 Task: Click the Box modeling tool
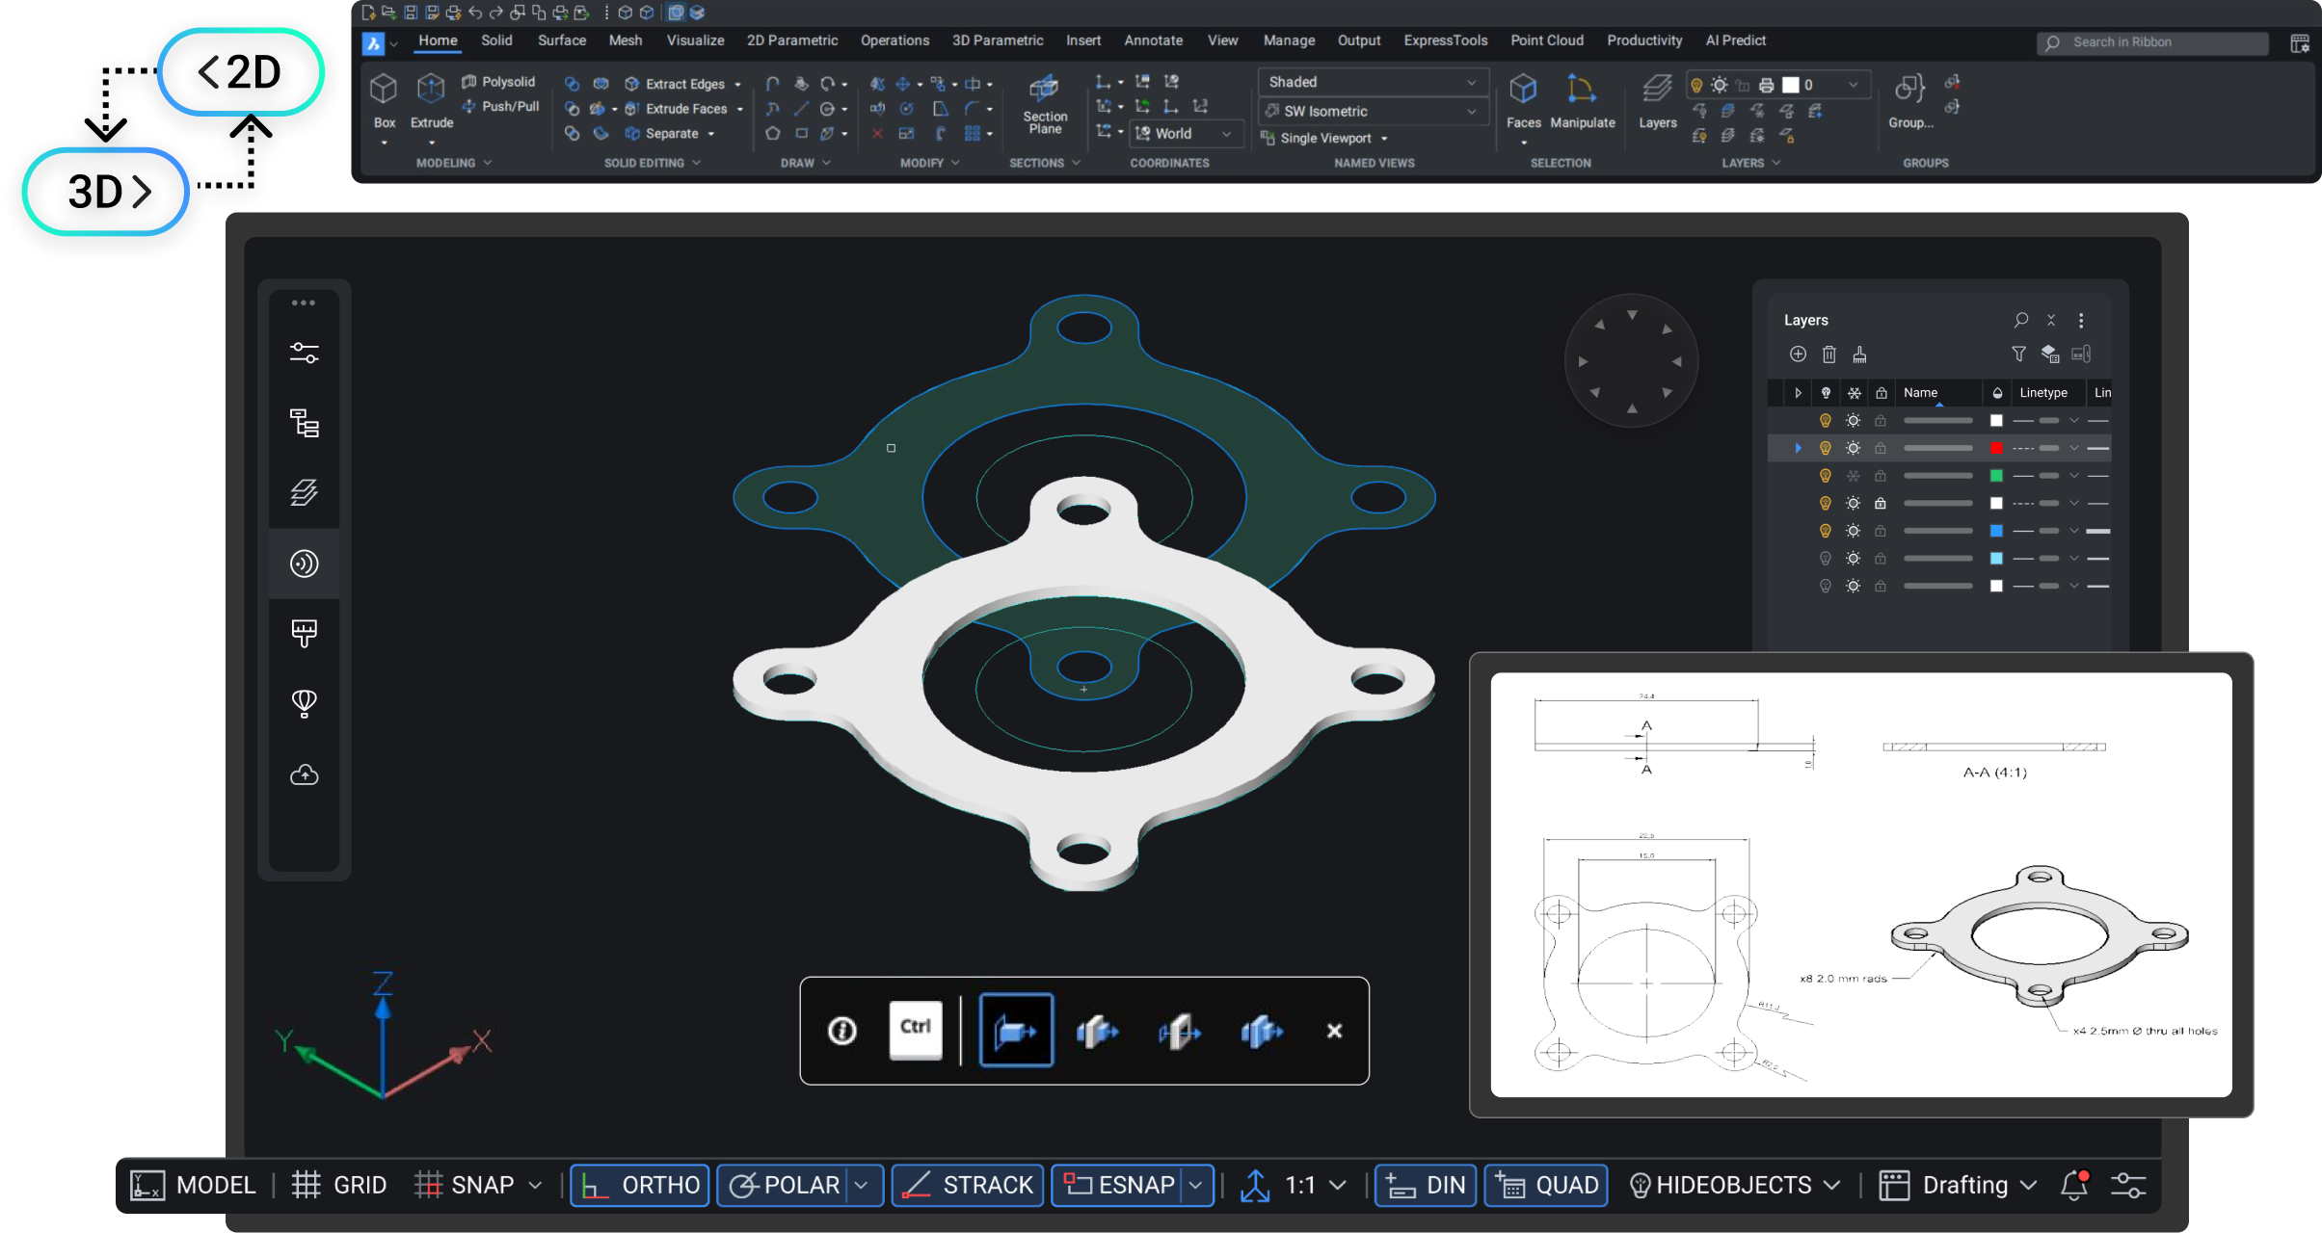(x=384, y=91)
